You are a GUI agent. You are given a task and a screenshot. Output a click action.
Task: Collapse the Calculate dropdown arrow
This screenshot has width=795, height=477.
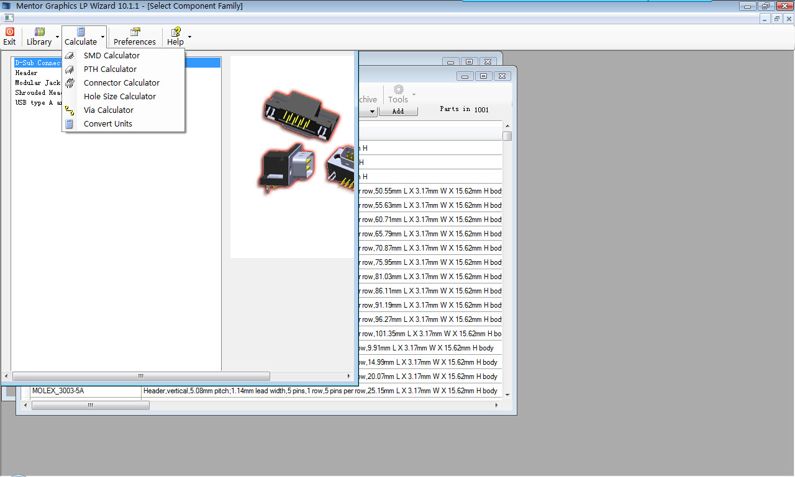103,37
